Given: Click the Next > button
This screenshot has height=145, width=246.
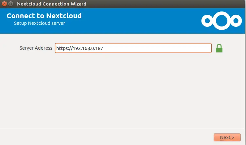Looking at the screenshot, I should click(x=227, y=137).
